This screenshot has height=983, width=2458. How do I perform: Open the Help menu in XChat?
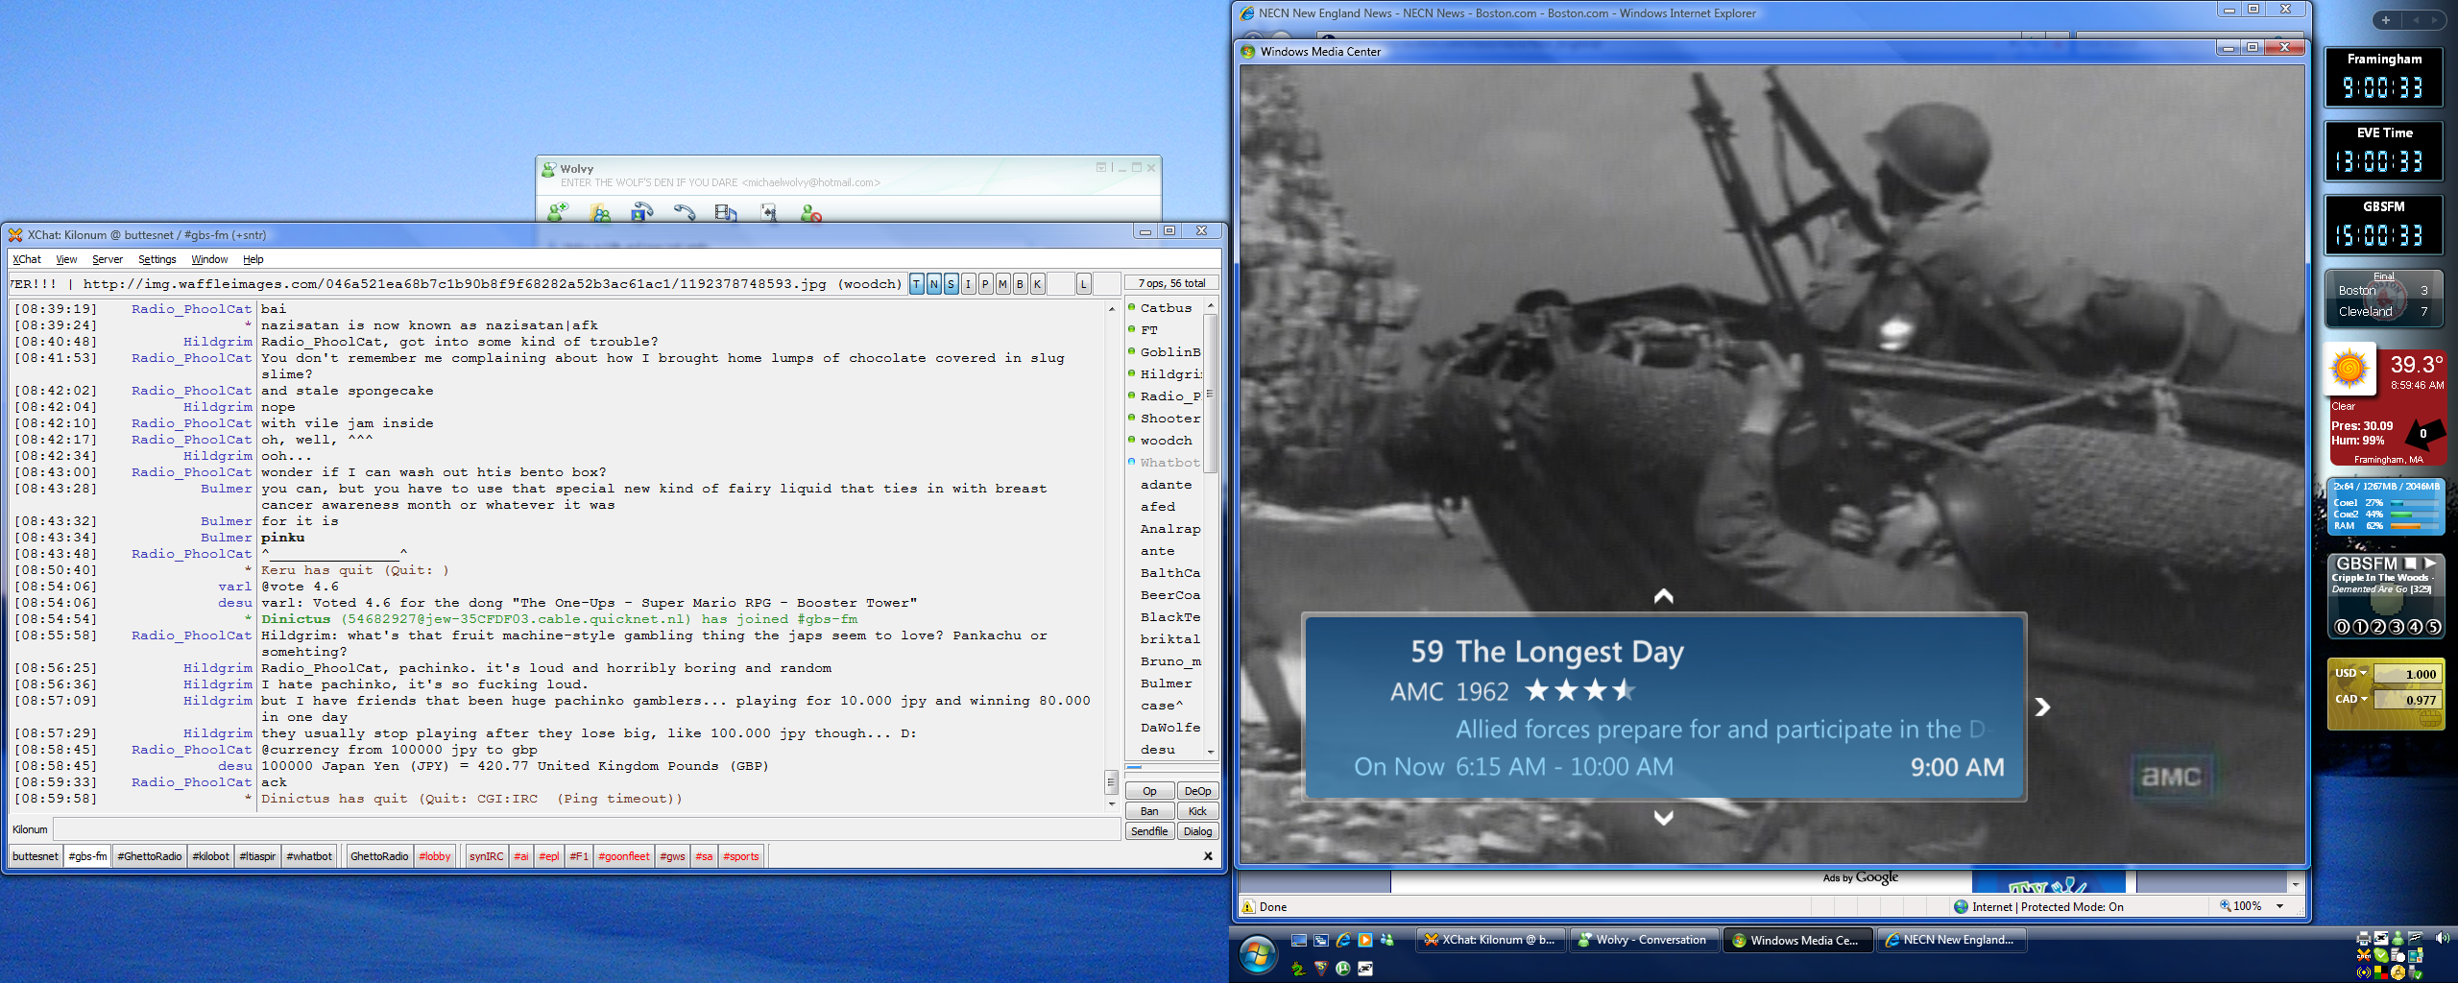click(x=253, y=259)
